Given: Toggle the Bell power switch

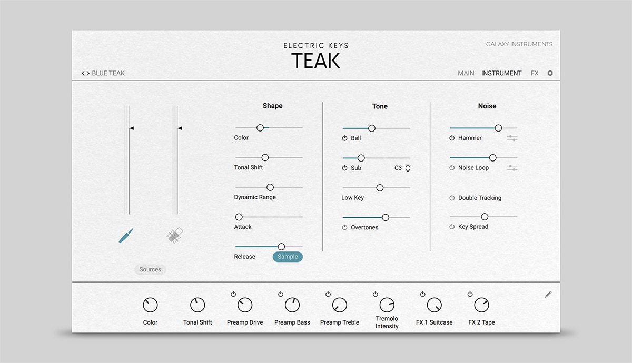Looking at the screenshot, I should (x=345, y=138).
